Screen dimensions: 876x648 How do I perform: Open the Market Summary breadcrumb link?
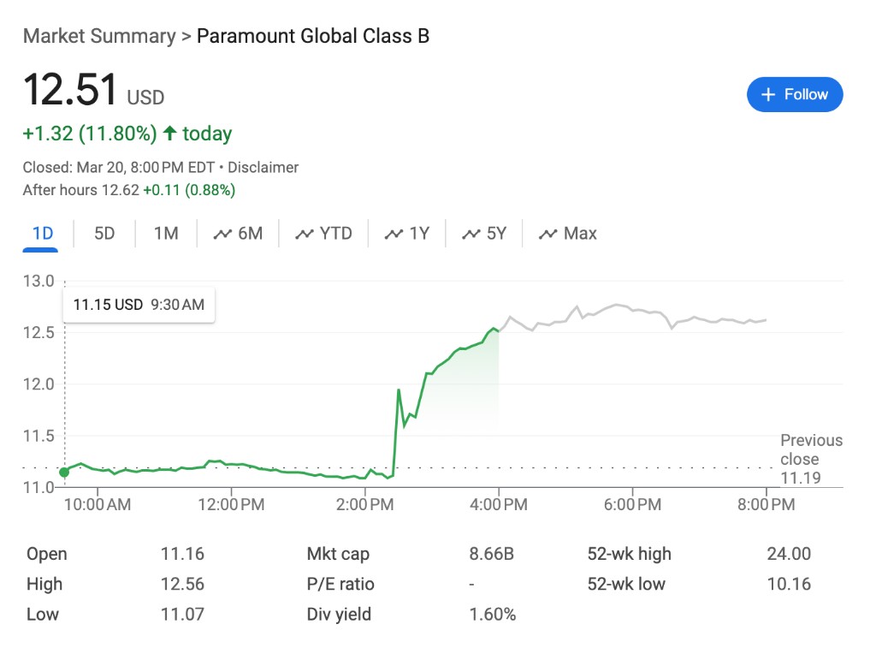pyautogui.click(x=98, y=36)
